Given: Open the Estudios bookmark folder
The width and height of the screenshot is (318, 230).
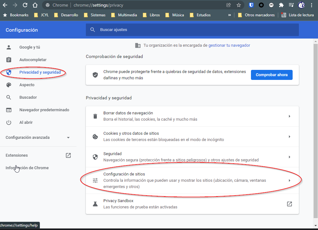Looking at the screenshot, I should (200, 15).
